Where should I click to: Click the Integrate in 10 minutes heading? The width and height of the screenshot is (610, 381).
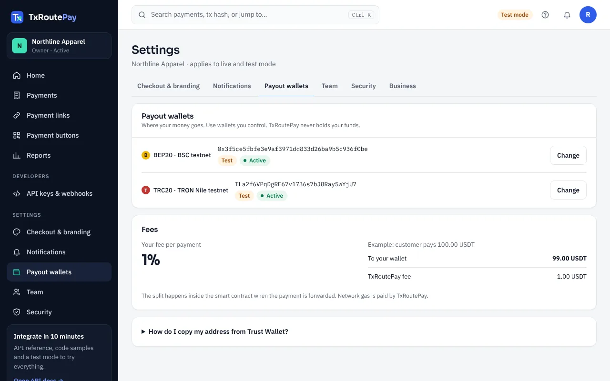[x=49, y=336]
